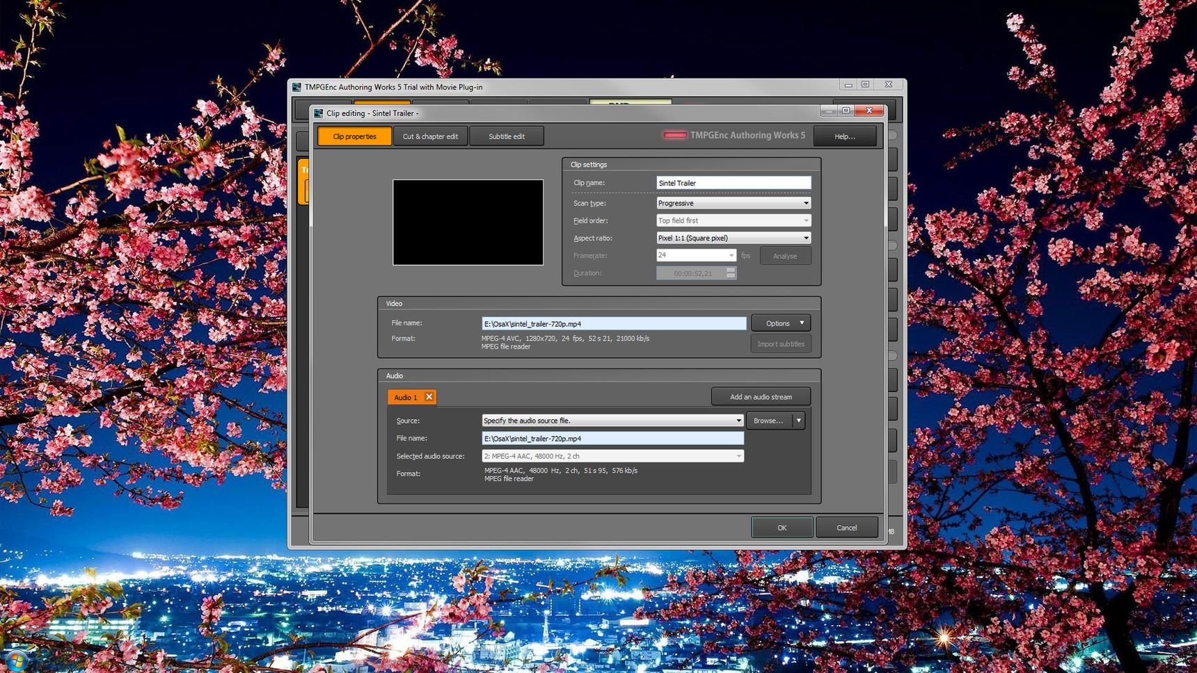The image size is (1197, 673).
Task: Maximize the Clip editing dialog
Action: tap(846, 111)
